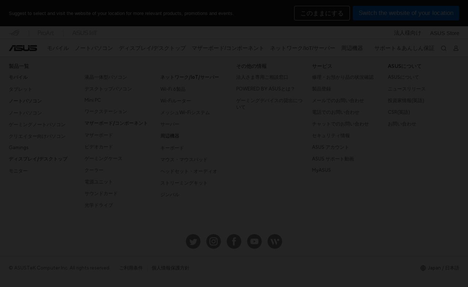The image size is (468, 287).
Task: Open the ProArt brand logo link
Action: pyautogui.click(x=46, y=33)
